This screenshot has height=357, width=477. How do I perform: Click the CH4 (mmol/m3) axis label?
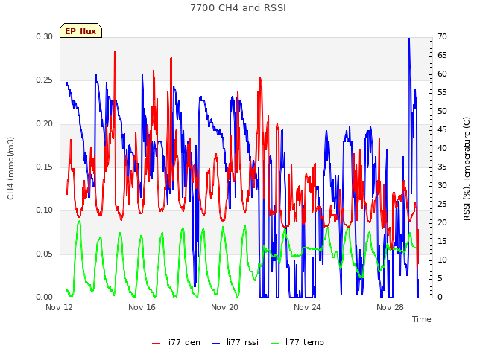[x=10, y=168]
